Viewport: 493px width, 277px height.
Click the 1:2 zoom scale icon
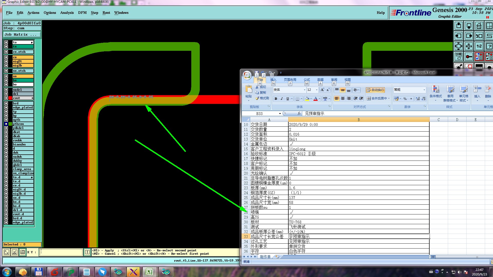click(479, 46)
